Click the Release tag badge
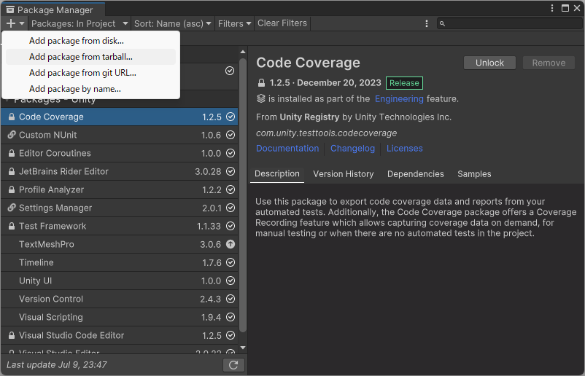Viewport: 585px width, 376px height. pyautogui.click(x=404, y=83)
